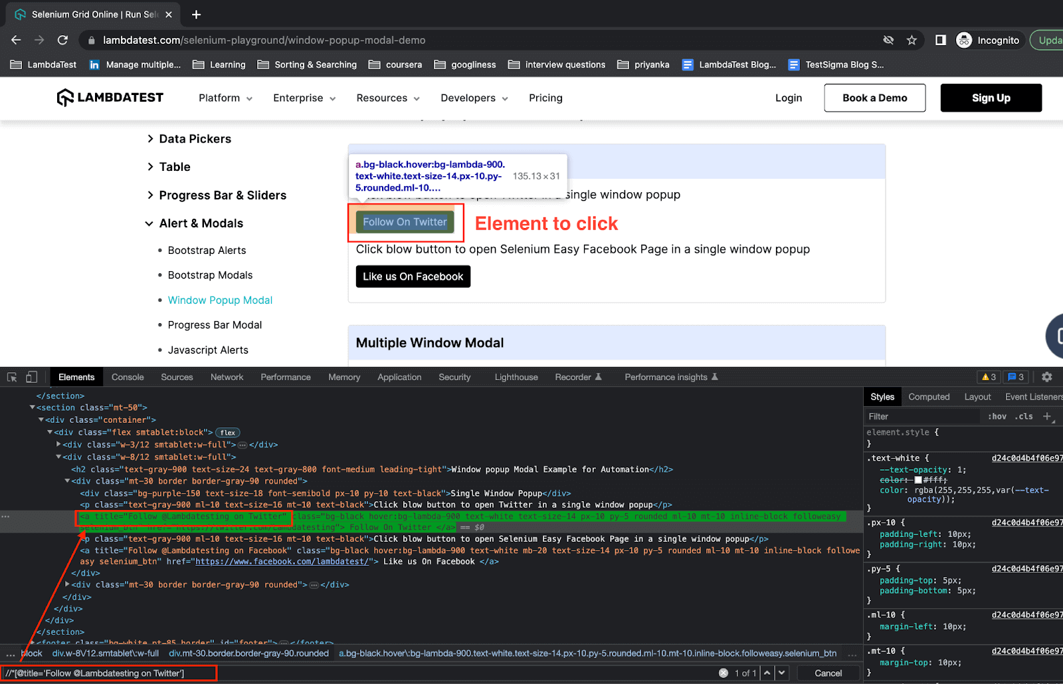Viewport: 1063px width, 684px height.
Task: Jump to next search result arrow
Action: pos(782,673)
